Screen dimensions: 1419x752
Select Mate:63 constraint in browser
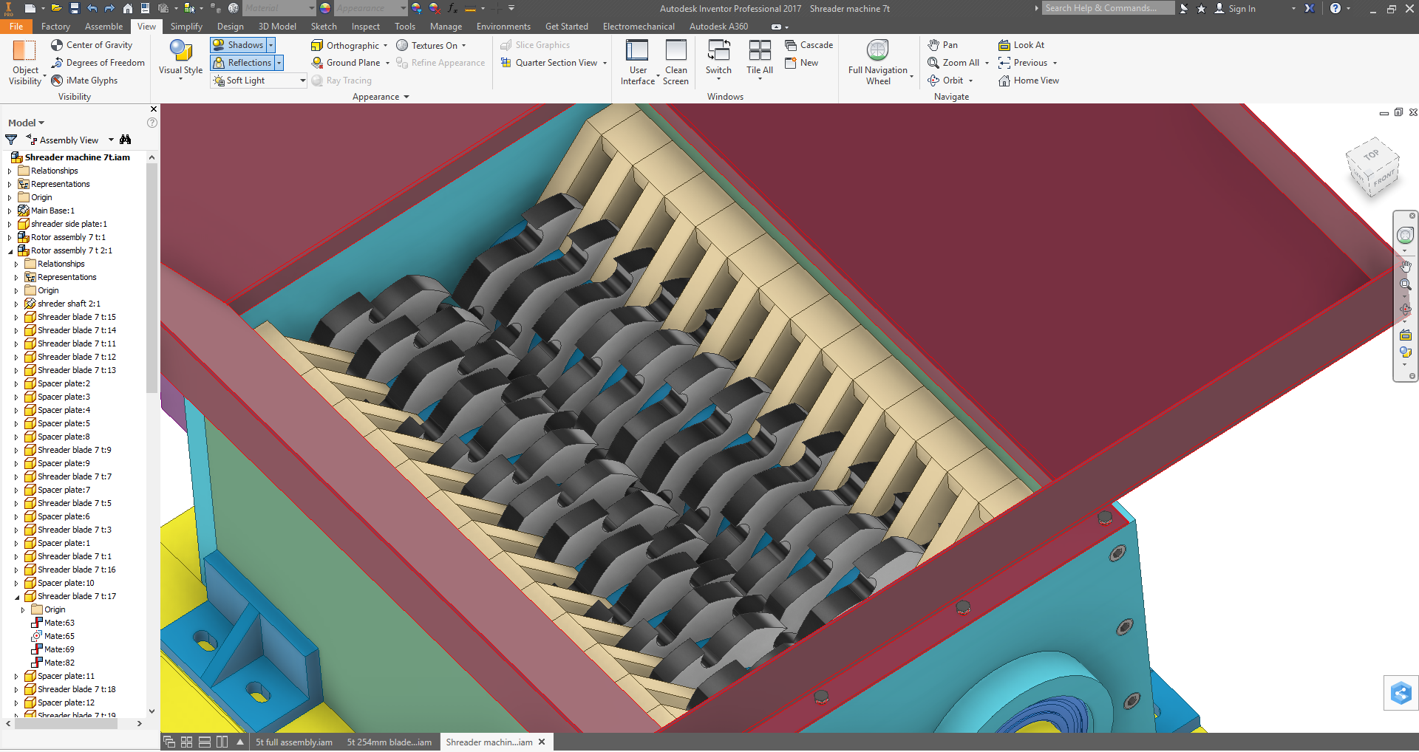click(59, 623)
